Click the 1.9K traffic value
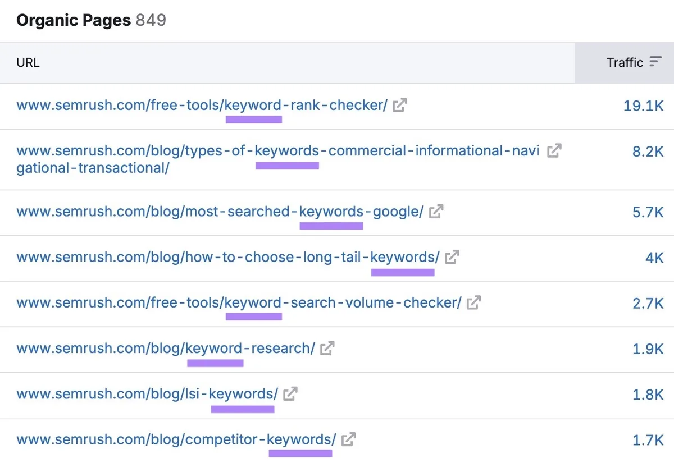This screenshot has width=674, height=463. tap(648, 349)
